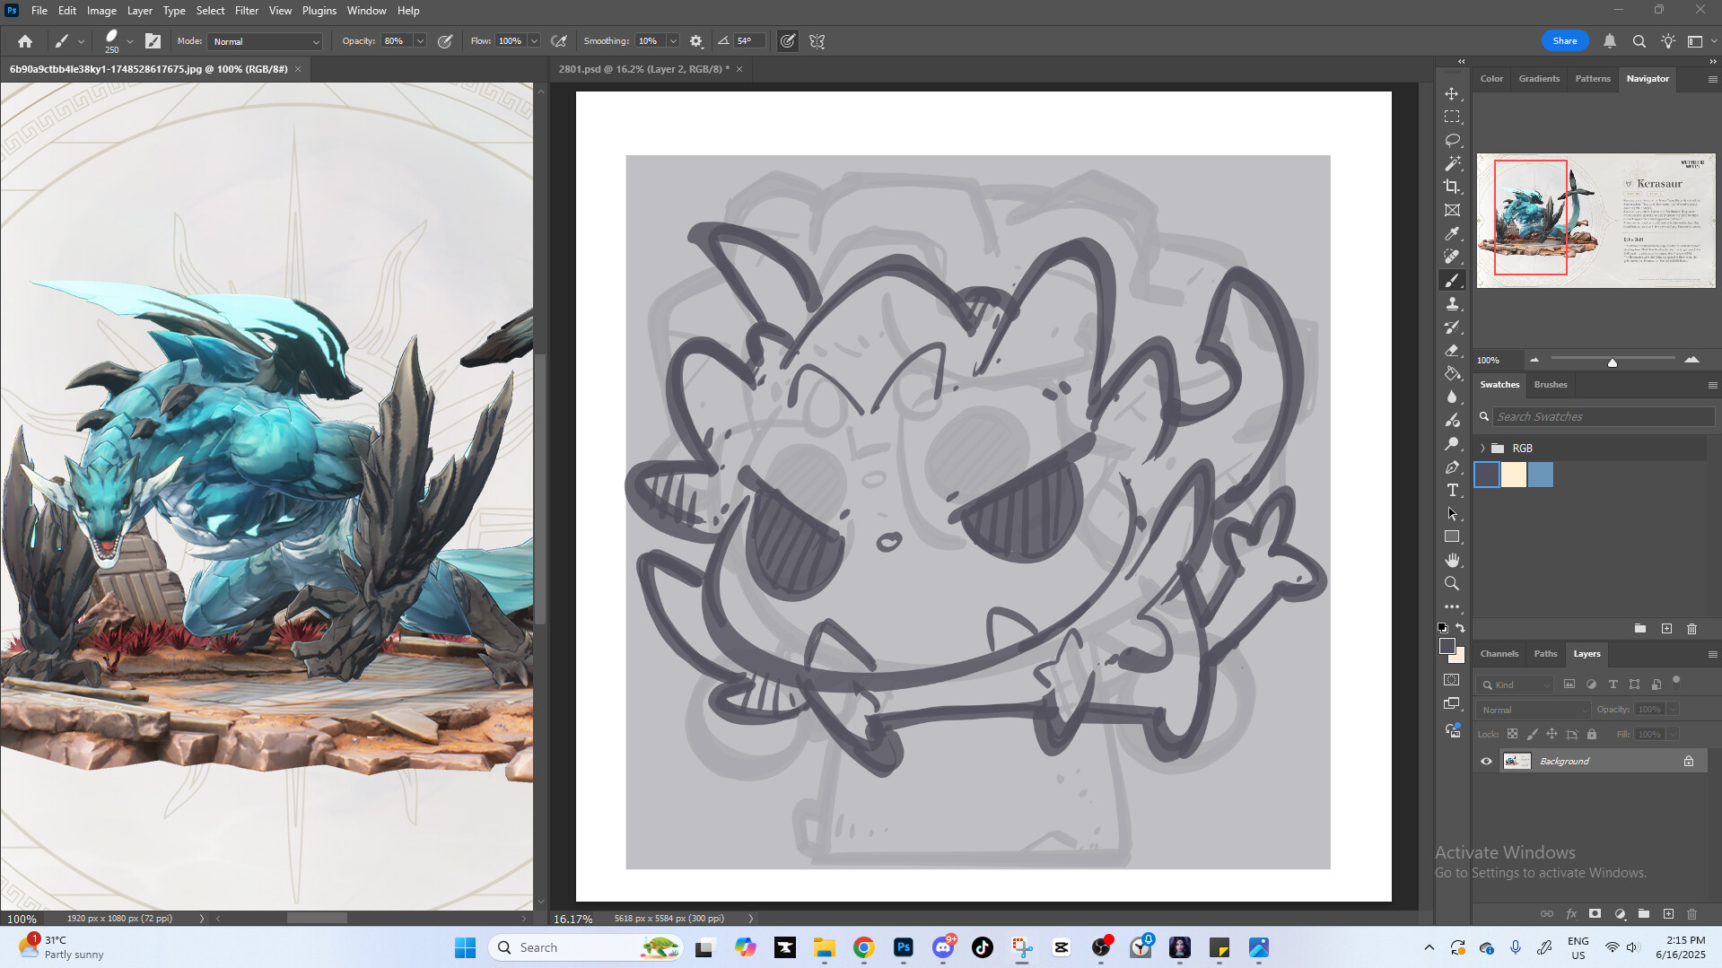Toggle Quick Mask mode

[1452, 681]
